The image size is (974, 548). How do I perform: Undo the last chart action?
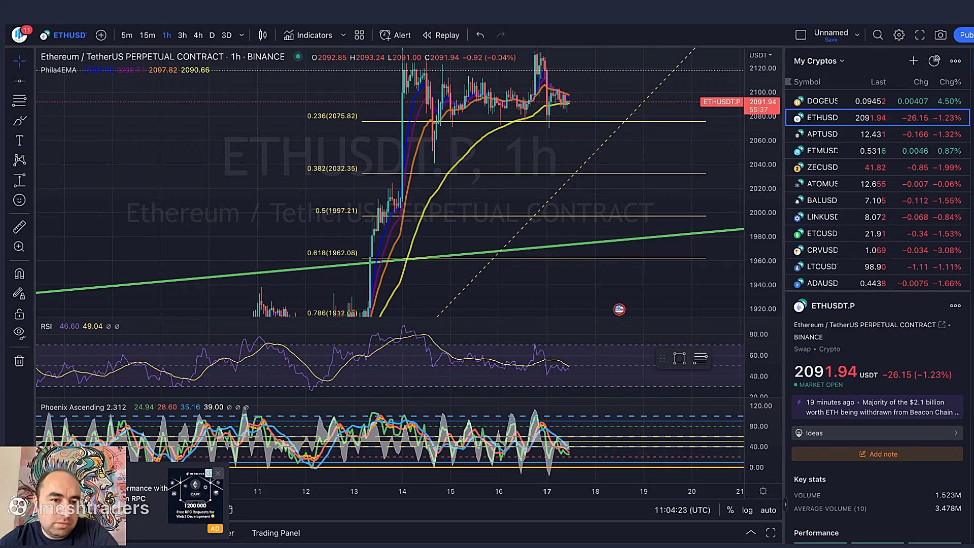[x=480, y=35]
